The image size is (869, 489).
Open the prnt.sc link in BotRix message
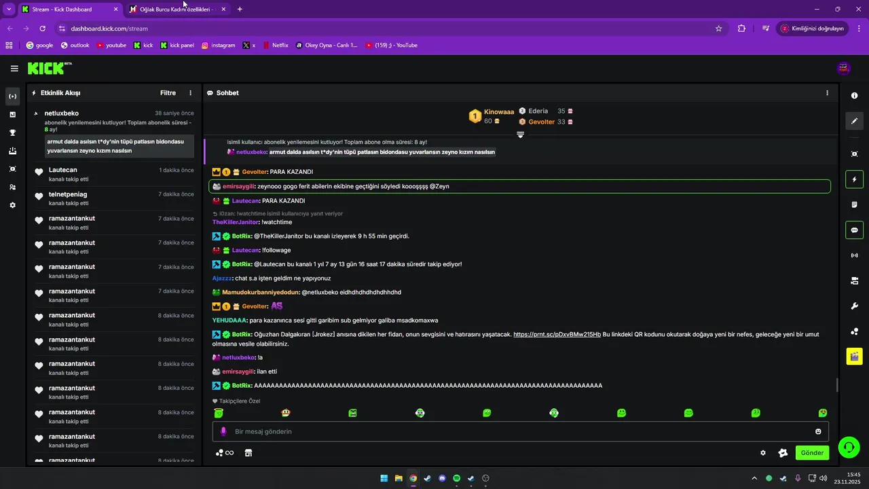557,334
